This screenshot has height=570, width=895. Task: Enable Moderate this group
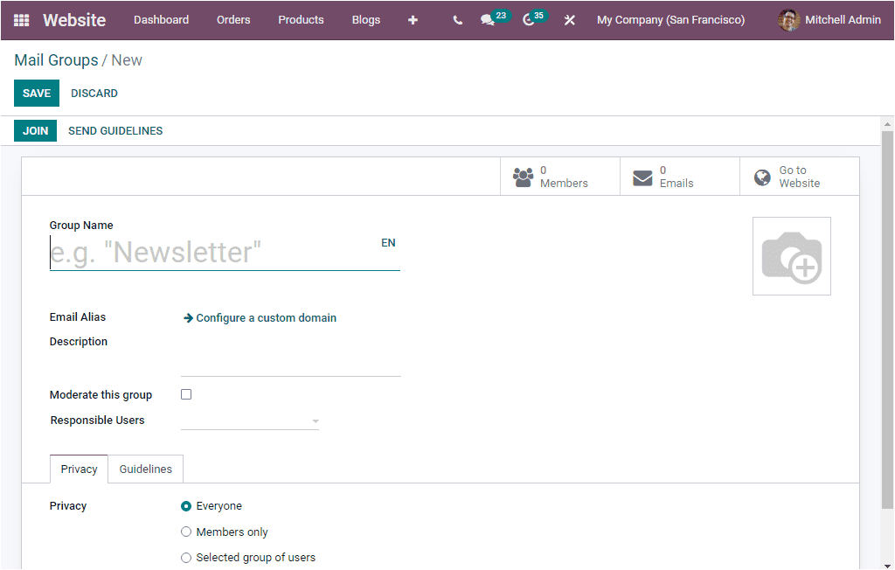(x=185, y=394)
